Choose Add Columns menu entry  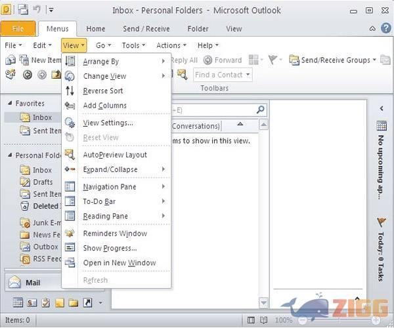coord(116,106)
